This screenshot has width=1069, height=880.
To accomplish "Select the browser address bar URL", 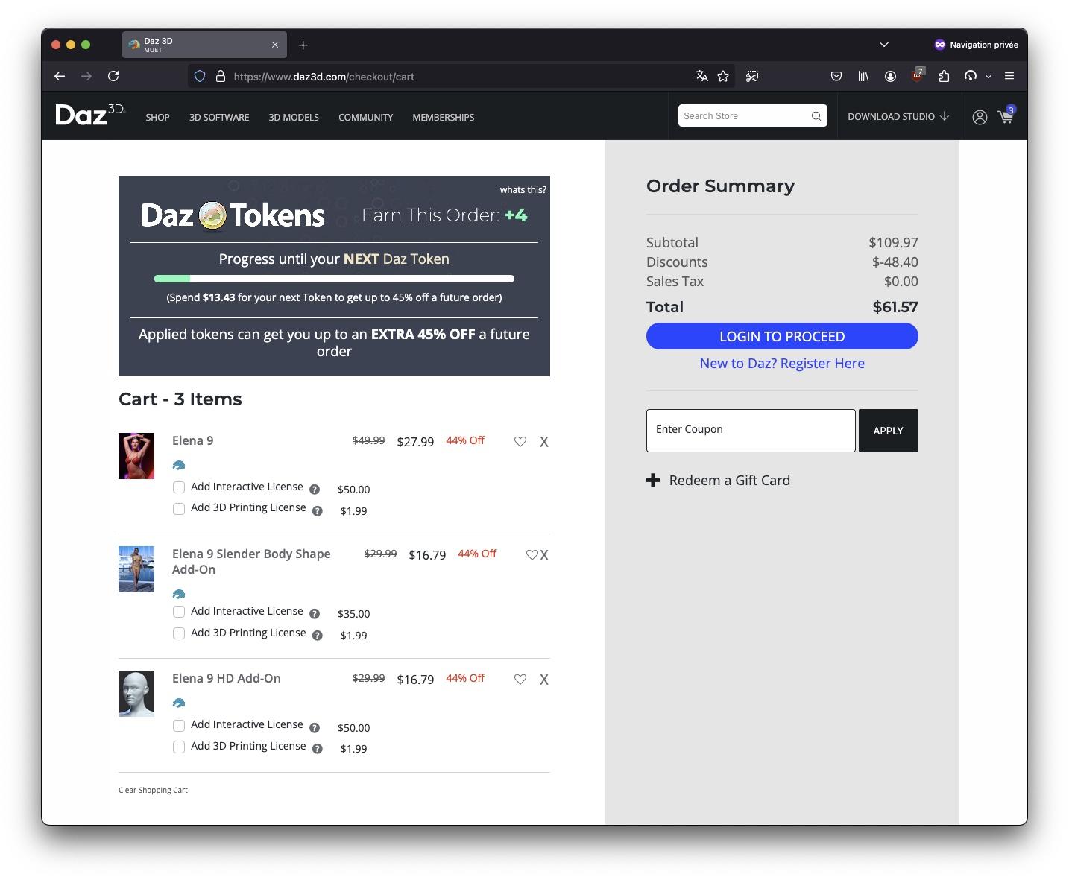I will 324,77.
